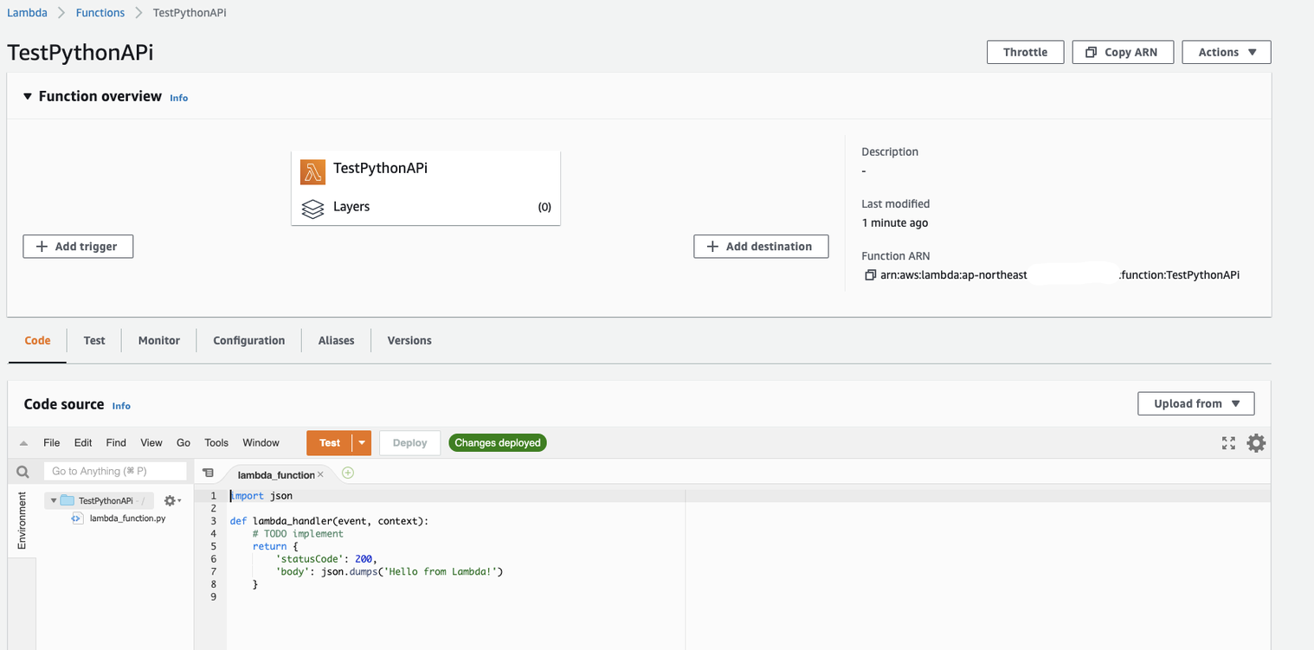Open the Edit menu in editor
The width and height of the screenshot is (1314, 650).
[83, 442]
